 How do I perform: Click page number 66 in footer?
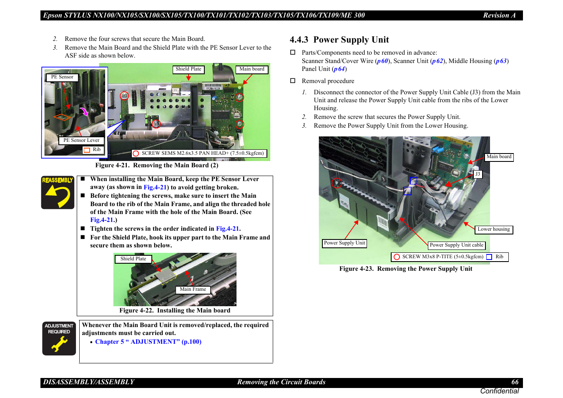click(515, 382)
